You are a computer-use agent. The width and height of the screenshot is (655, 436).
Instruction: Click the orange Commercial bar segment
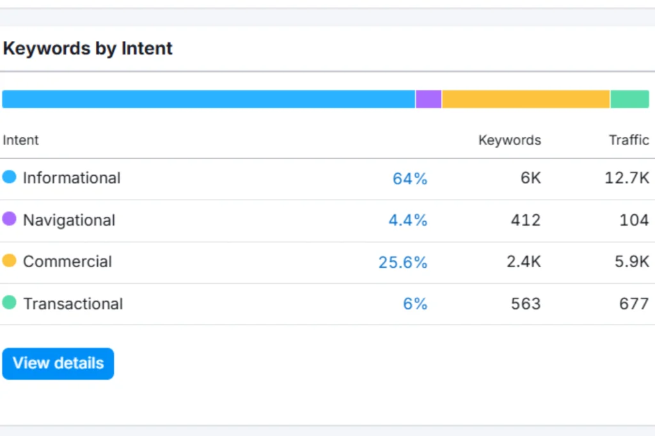click(526, 99)
